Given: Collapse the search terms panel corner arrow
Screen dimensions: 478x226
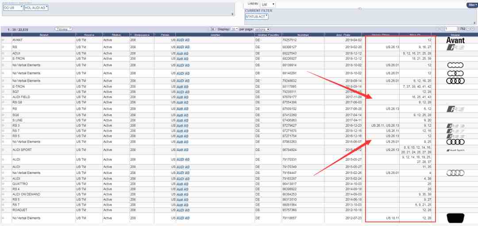Looking at the screenshot, I should 233,14.
